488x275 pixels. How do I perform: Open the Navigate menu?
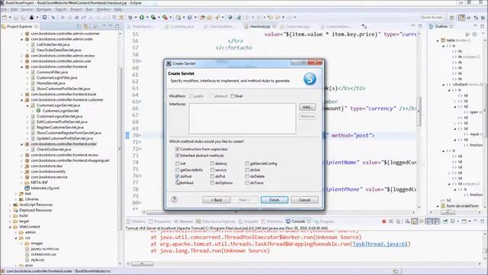[x=44, y=10]
